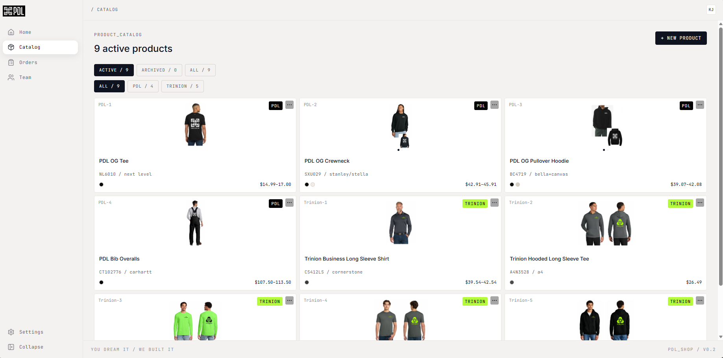723x358 pixels.
Task: Click the Collapse sidebar icon
Action: click(11, 347)
